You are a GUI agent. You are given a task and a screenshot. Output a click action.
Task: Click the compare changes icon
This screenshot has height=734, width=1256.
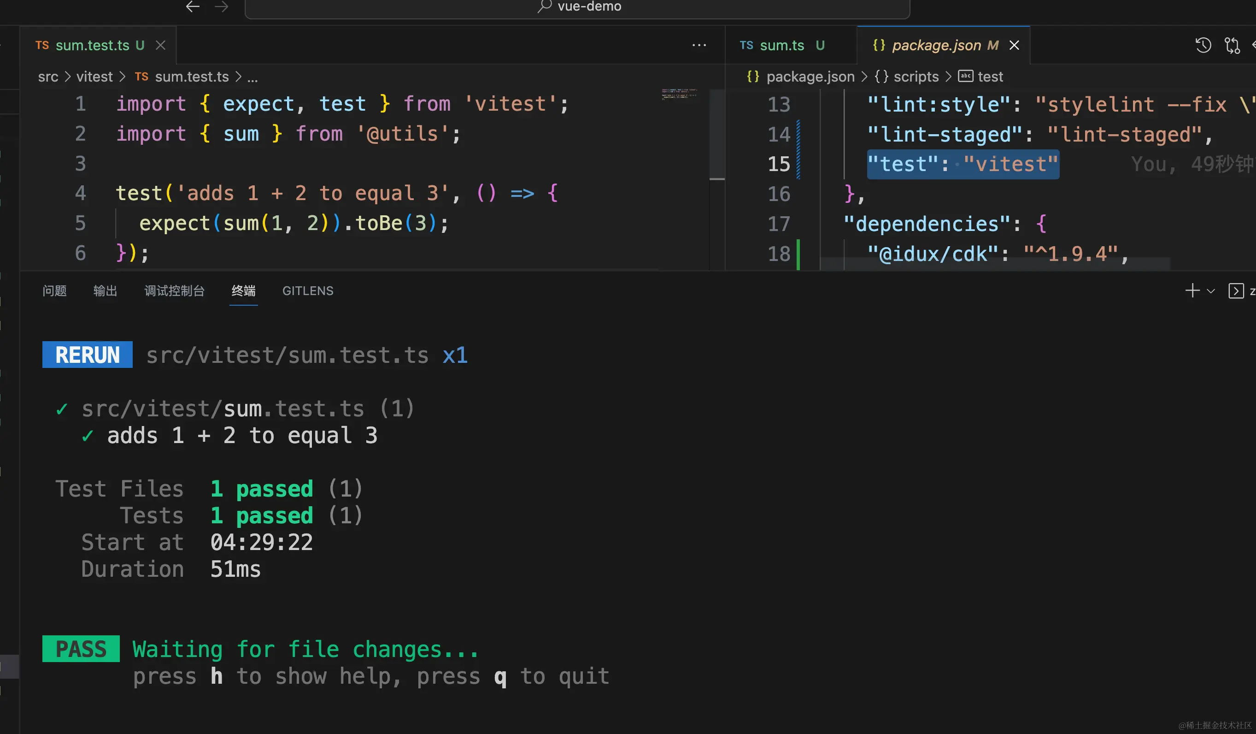(1232, 45)
